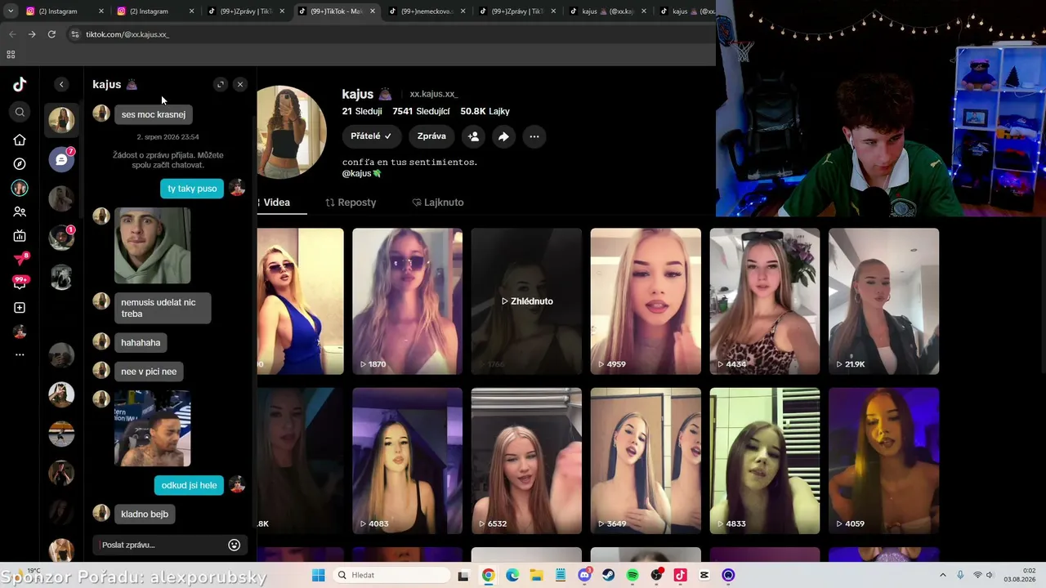Switch to the Videa profile tab
The width and height of the screenshot is (1046, 588).
[276, 203]
